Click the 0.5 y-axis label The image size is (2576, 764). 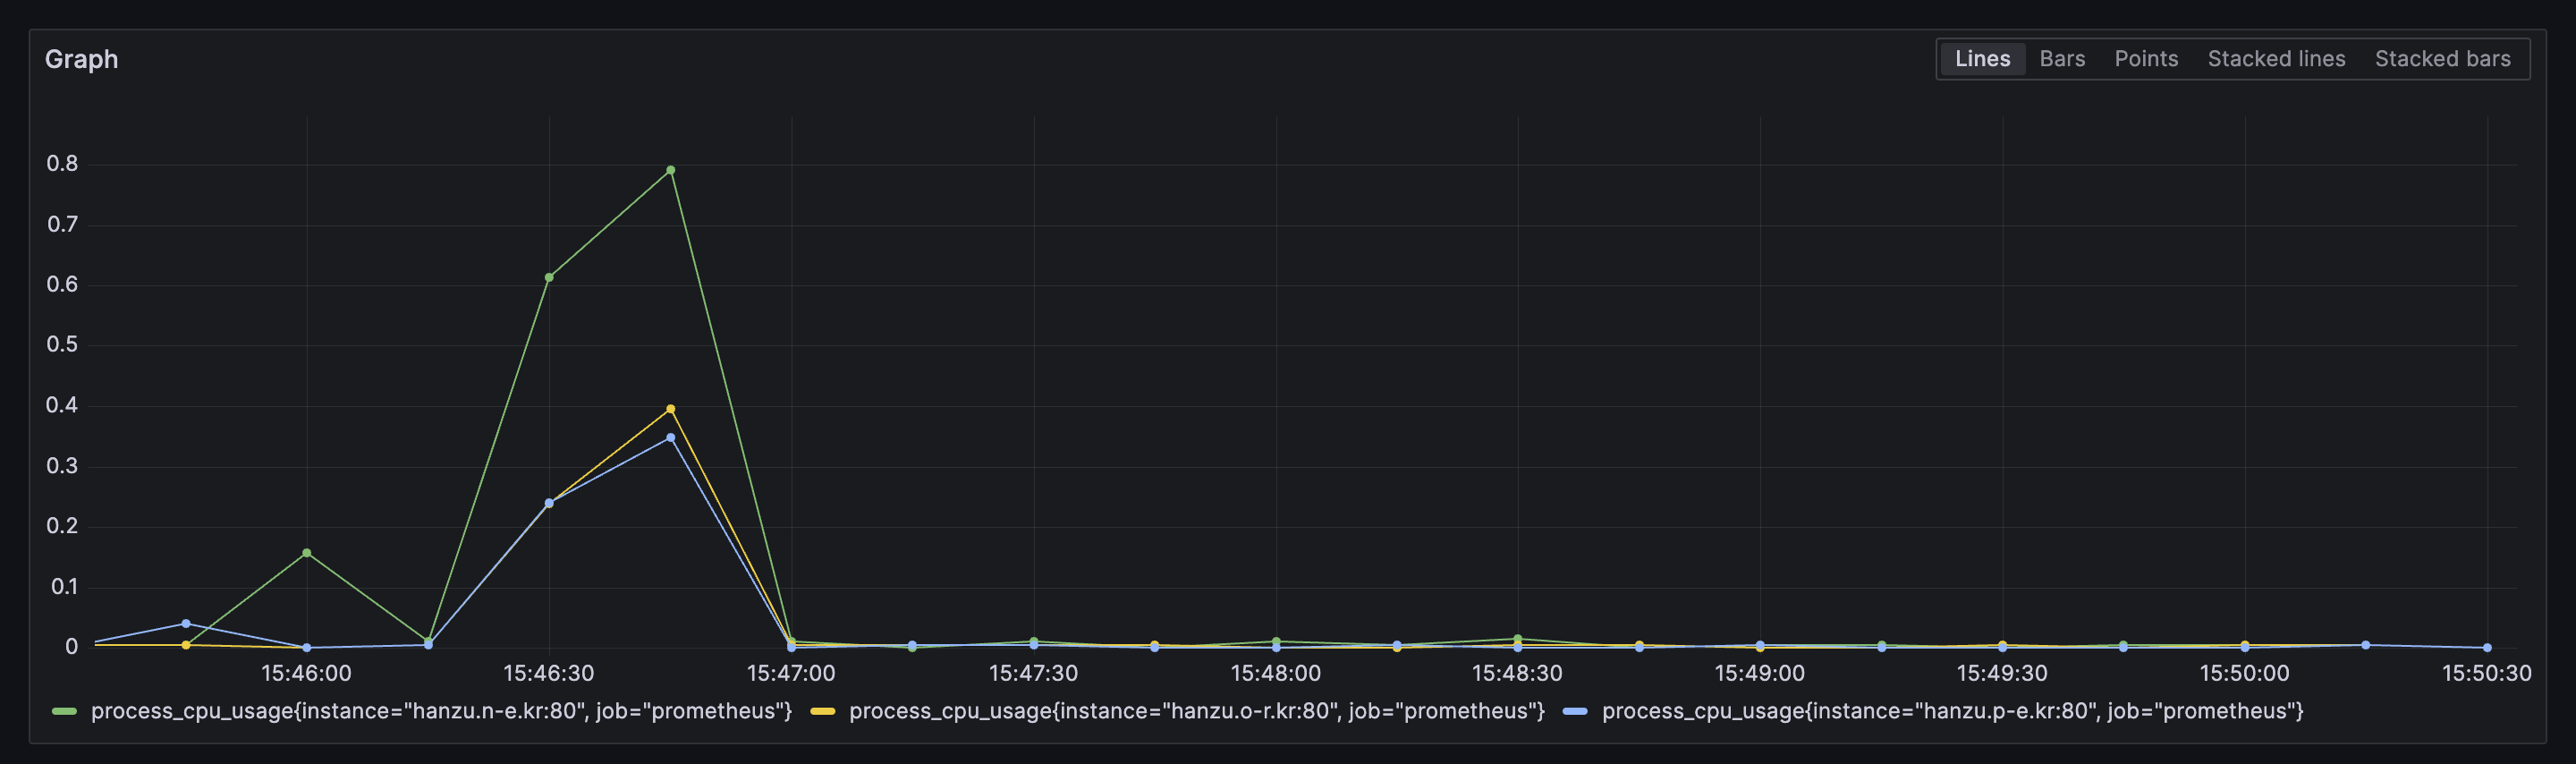tap(62, 345)
